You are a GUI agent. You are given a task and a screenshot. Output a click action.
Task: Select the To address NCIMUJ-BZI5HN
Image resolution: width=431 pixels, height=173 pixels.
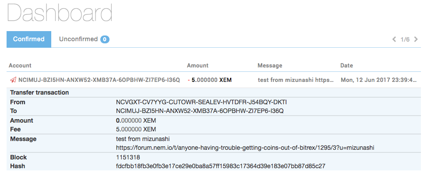(x=200, y=111)
